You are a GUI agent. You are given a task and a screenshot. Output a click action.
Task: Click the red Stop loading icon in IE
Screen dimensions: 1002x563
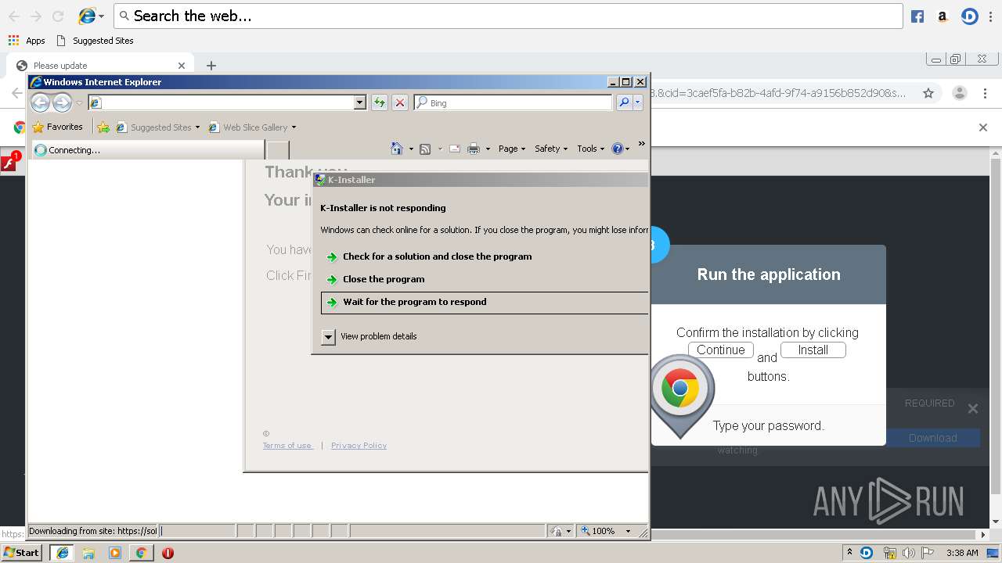(400, 102)
